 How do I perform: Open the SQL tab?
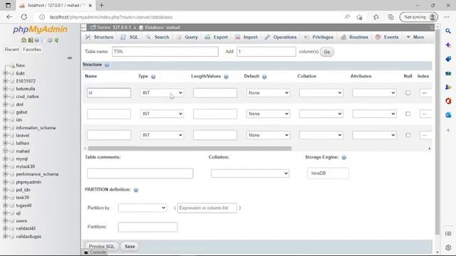pyautogui.click(x=130, y=37)
